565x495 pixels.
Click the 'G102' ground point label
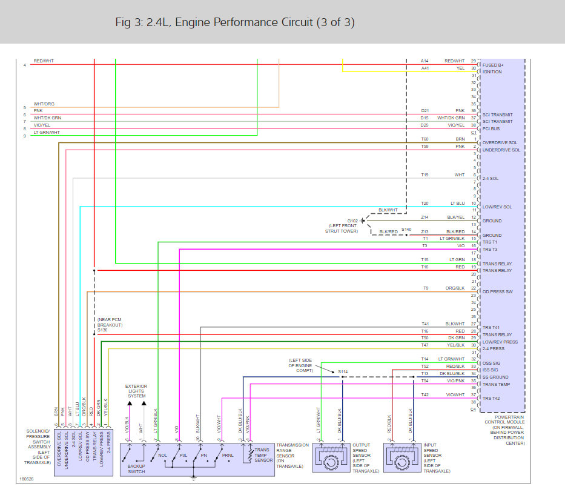coord(352,221)
